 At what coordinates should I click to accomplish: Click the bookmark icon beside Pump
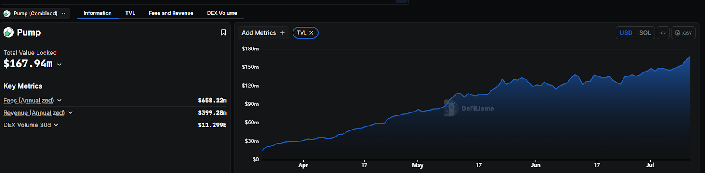[223, 32]
